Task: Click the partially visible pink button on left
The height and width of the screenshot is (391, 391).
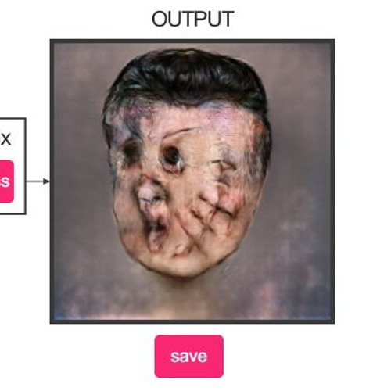Action: 6,181
